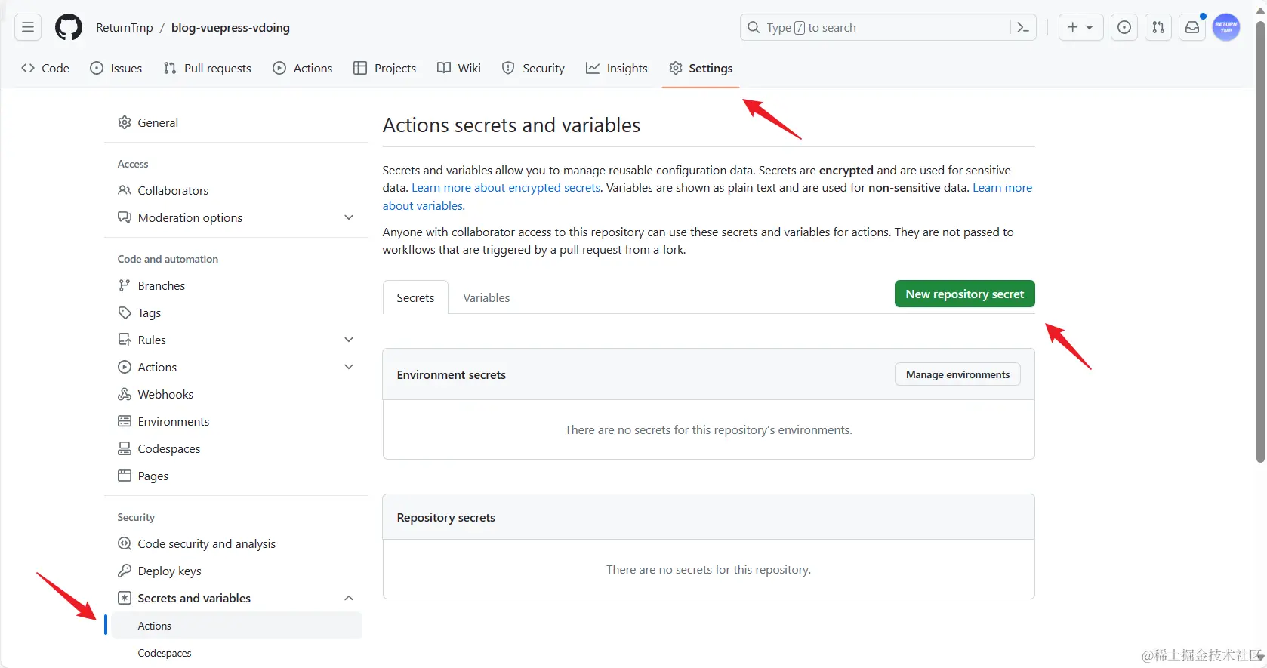Viewport: 1267px width, 668px height.
Task: Click the page vertical scrollbar
Action: pos(1260,242)
